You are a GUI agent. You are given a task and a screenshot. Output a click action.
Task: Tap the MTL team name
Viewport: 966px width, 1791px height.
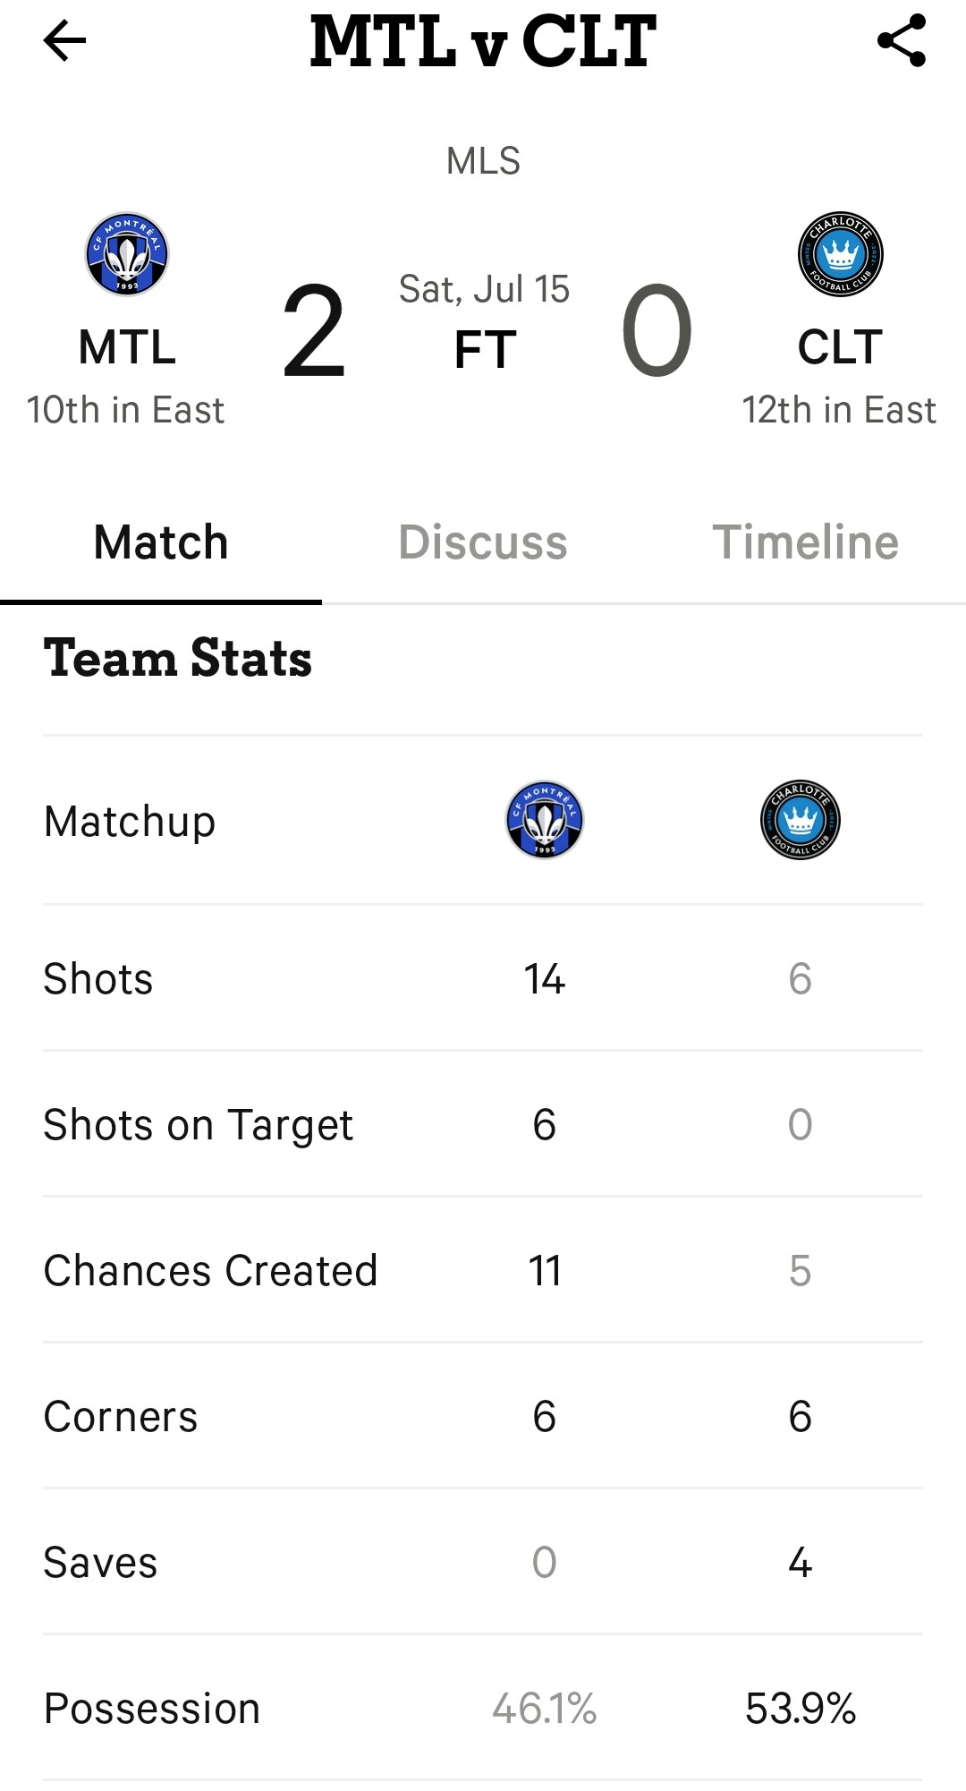pos(127,347)
